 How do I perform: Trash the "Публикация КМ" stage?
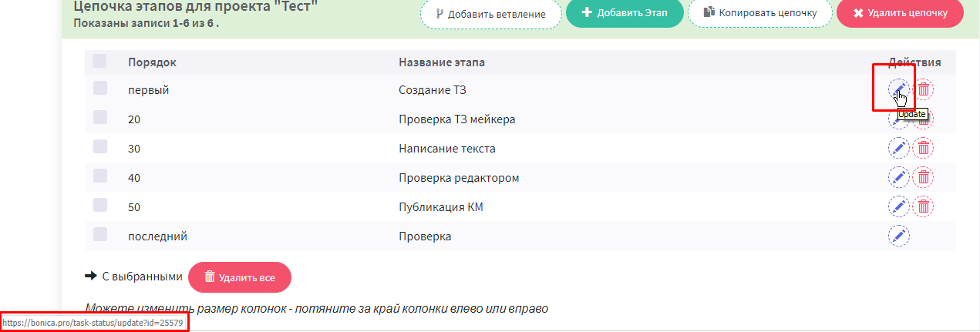point(923,206)
